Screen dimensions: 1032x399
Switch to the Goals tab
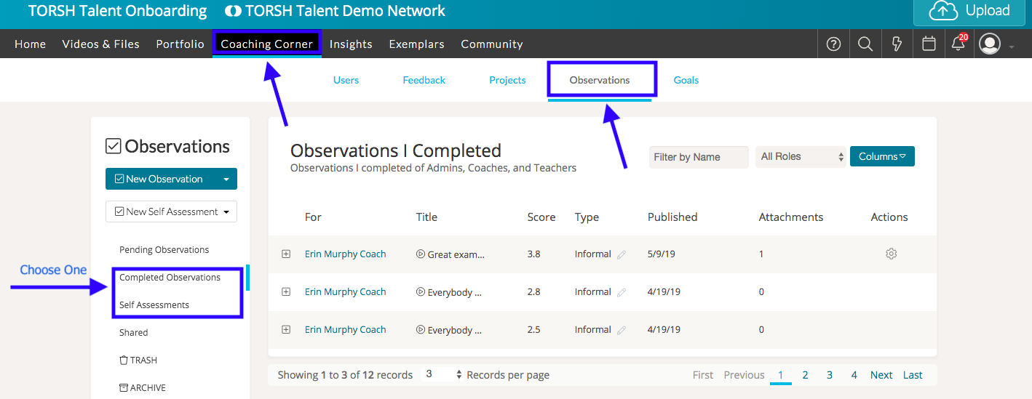[x=686, y=80]
